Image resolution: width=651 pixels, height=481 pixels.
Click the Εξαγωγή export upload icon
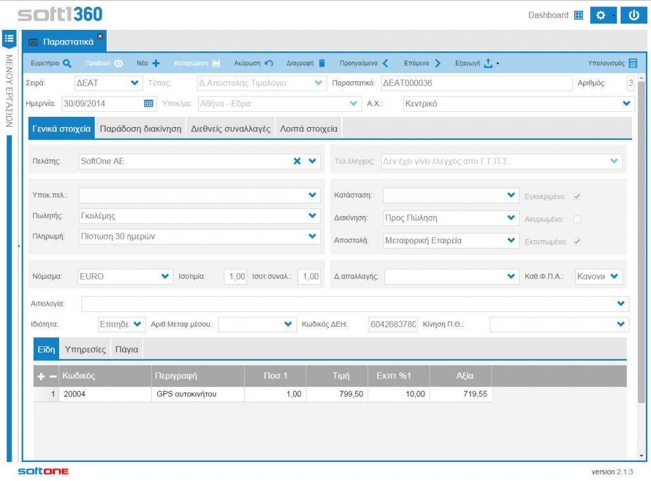(488, 63)
